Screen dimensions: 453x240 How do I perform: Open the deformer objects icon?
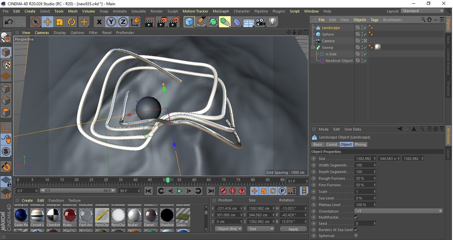237,22
